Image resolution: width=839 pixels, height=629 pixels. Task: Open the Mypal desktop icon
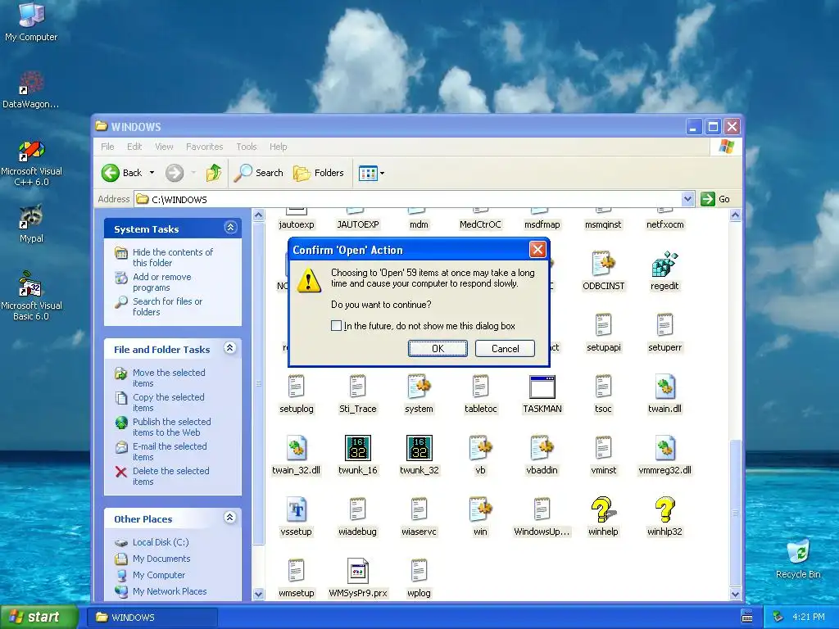[x=32, y=224]
